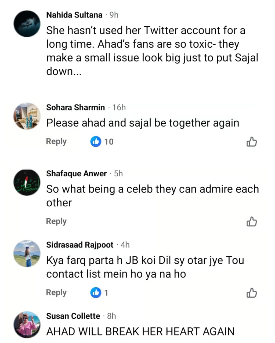275x343 pixels.
Task: Open Sidrasaad Rajpoot's profile picture
Action: (x=27, y=253)
